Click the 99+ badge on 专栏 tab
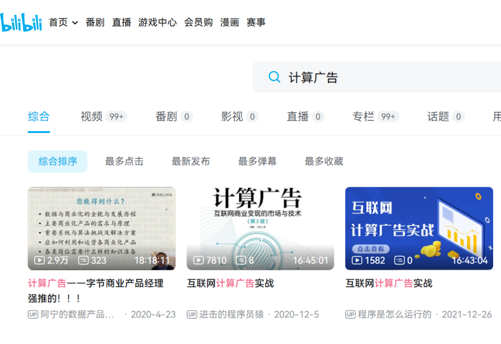Screen dimensions: 501x344 point(388,117)
